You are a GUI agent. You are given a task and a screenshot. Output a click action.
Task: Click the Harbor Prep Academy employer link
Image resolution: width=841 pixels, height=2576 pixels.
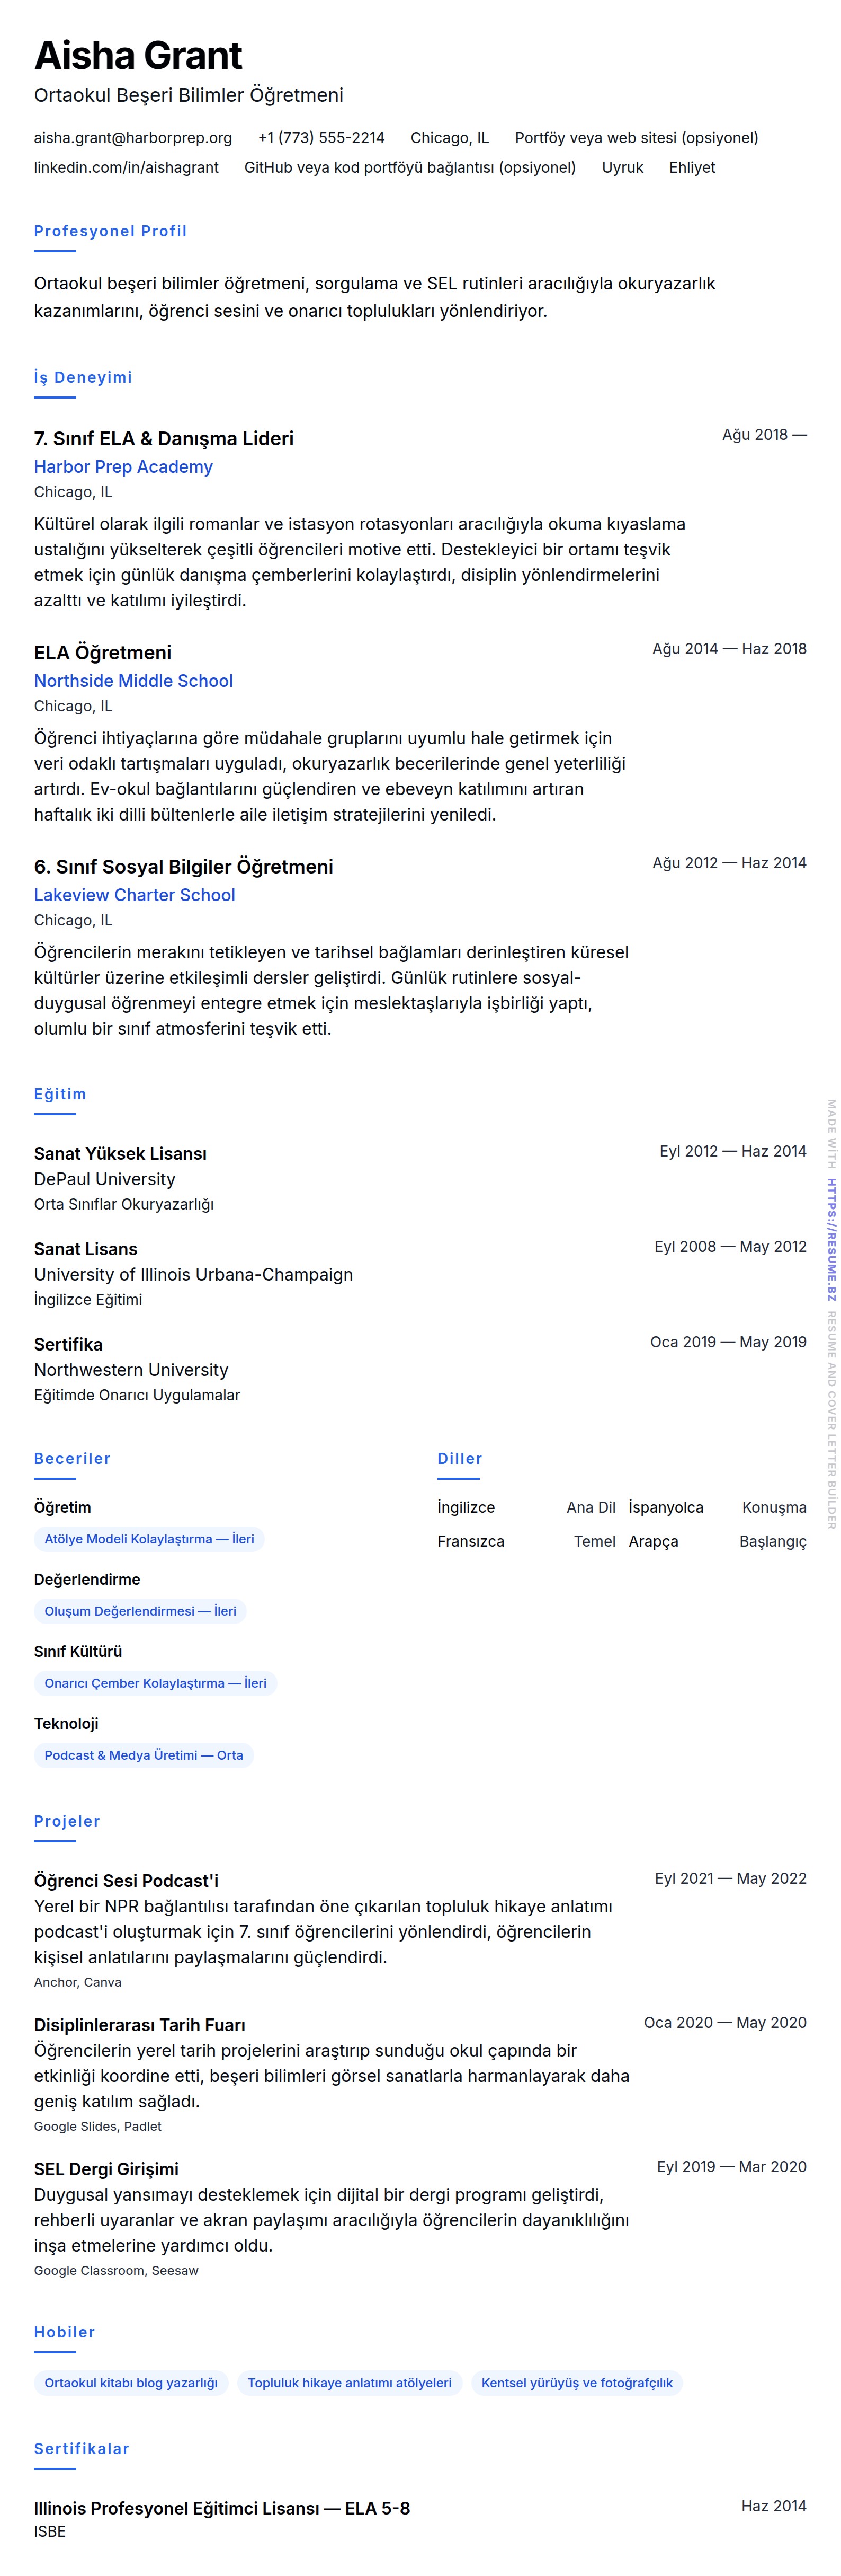pos(123,467)
